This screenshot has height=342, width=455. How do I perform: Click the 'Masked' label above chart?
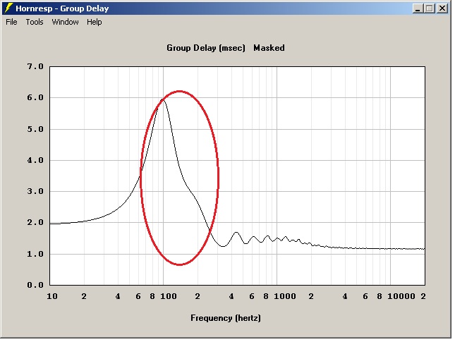pos(269,48)
